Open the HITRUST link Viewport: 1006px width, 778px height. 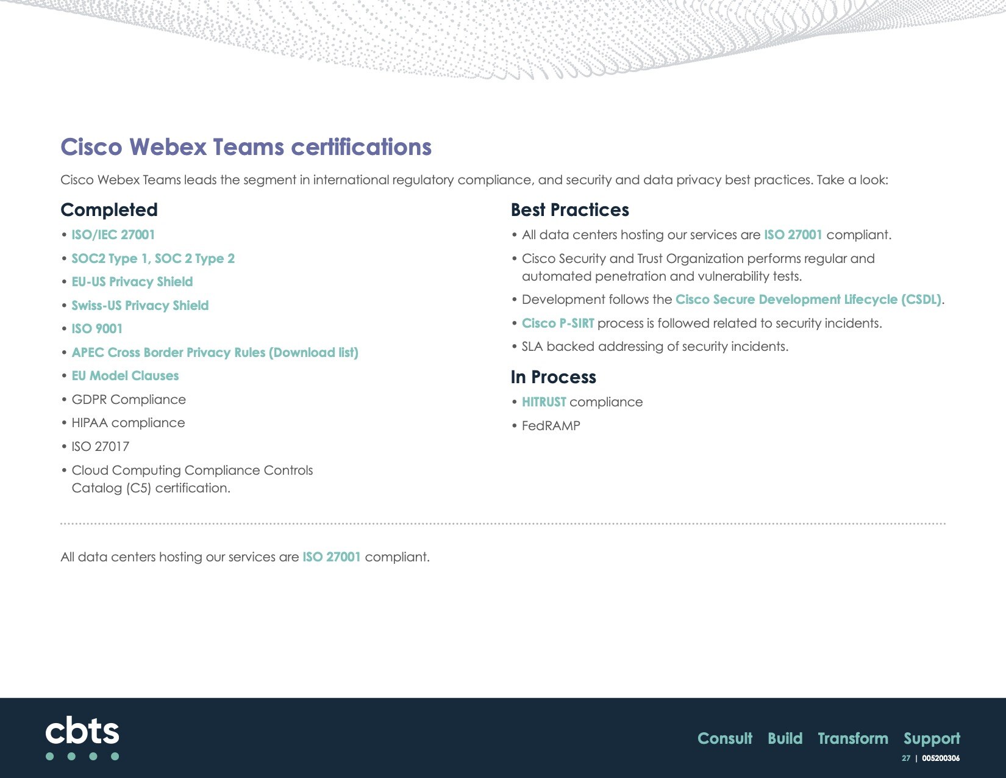point(544,402)
